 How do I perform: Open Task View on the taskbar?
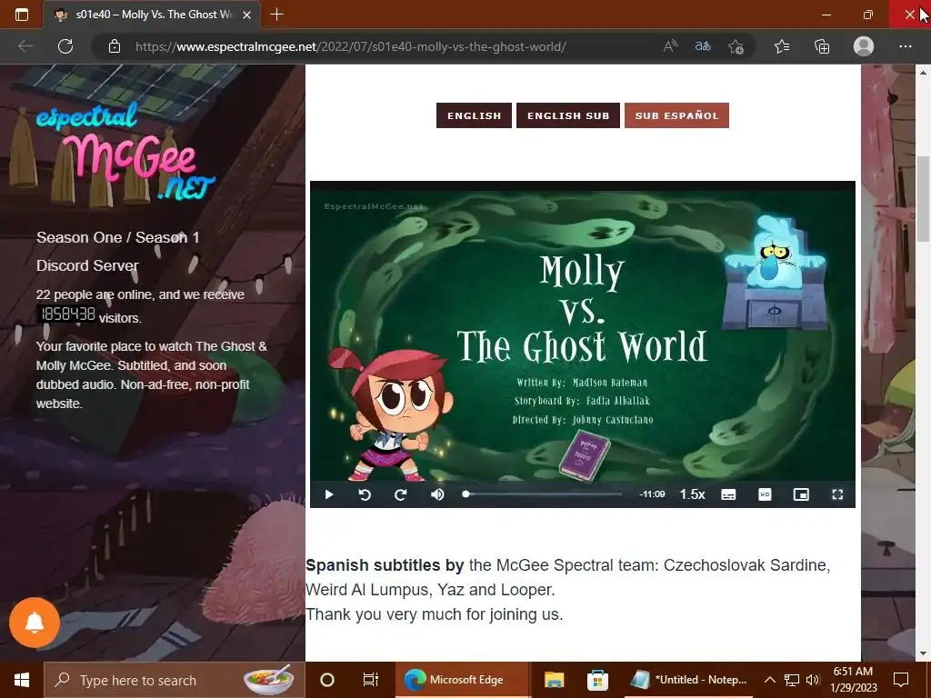(371, 680)
